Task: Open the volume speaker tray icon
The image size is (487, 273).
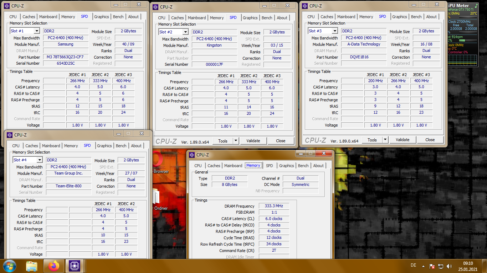Action: click(x=449, y=266)
